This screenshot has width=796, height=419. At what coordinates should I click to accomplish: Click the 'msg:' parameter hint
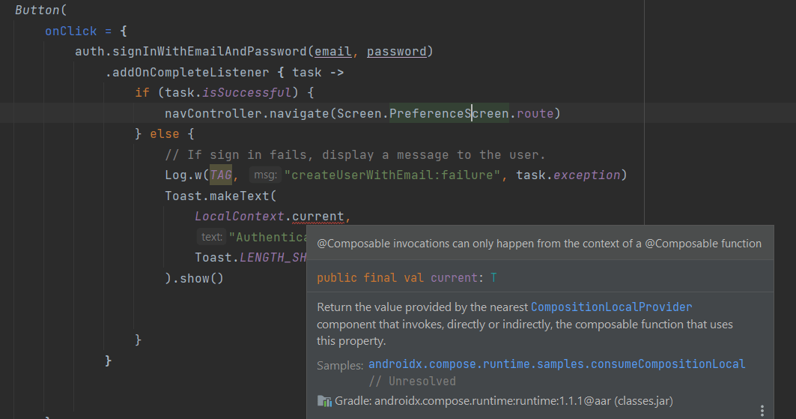(x=265, y=175)
